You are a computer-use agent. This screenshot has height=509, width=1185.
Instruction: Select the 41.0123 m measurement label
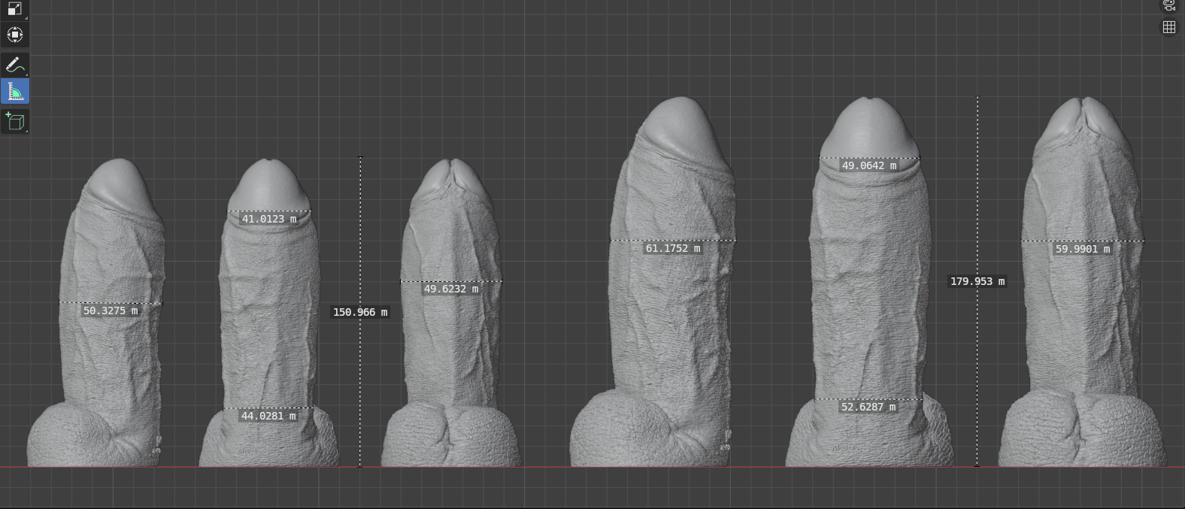pos(268,219)
